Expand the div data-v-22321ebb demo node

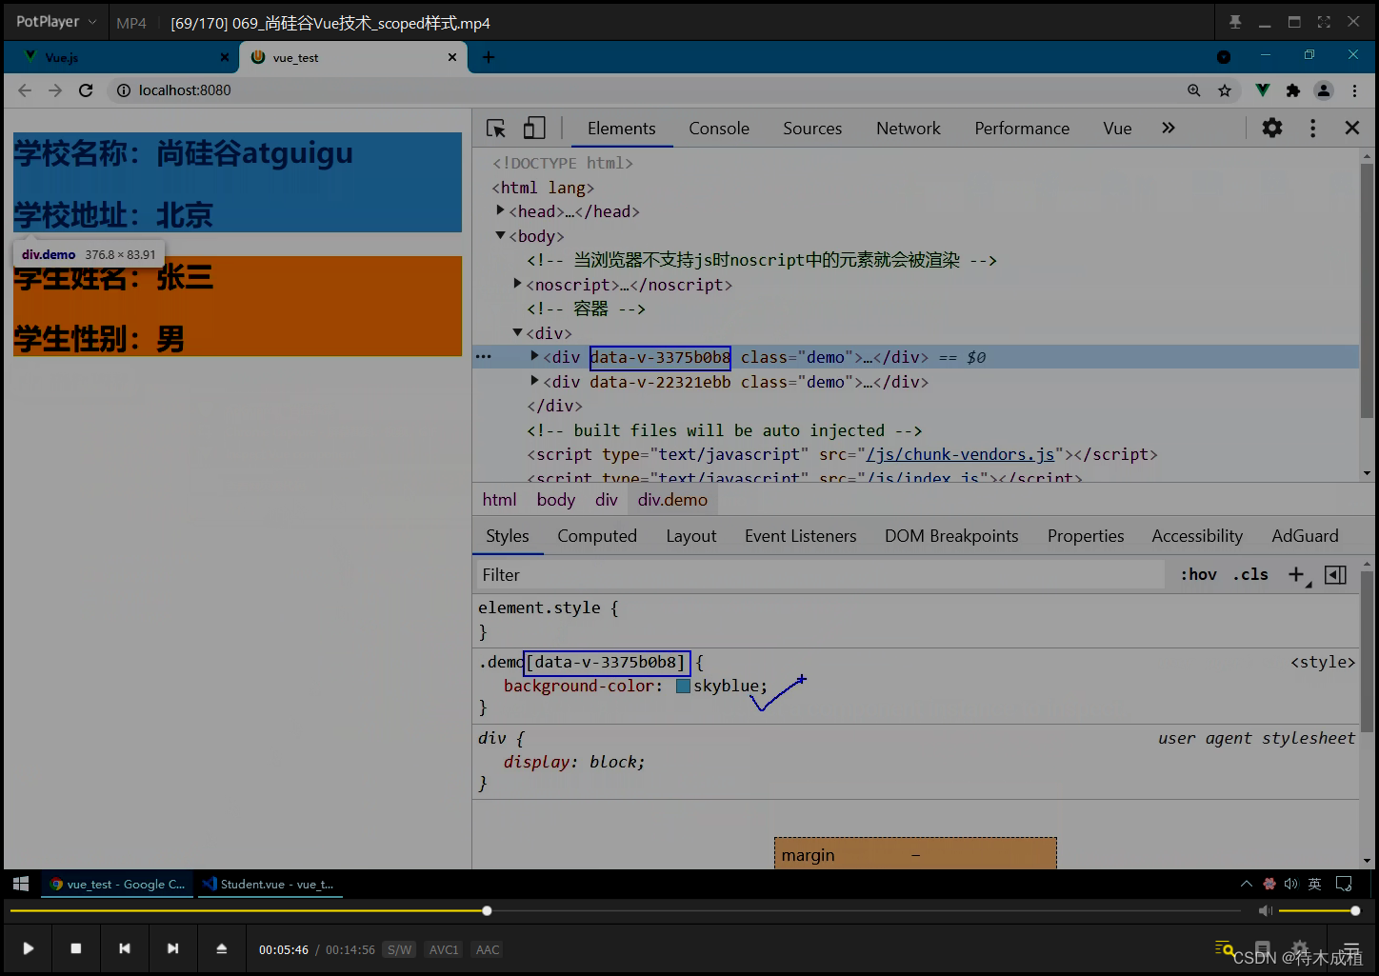coord(534,381)
